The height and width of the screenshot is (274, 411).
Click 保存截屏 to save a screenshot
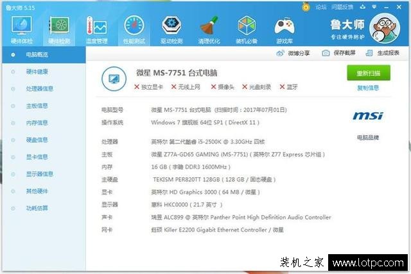(338, 53)
